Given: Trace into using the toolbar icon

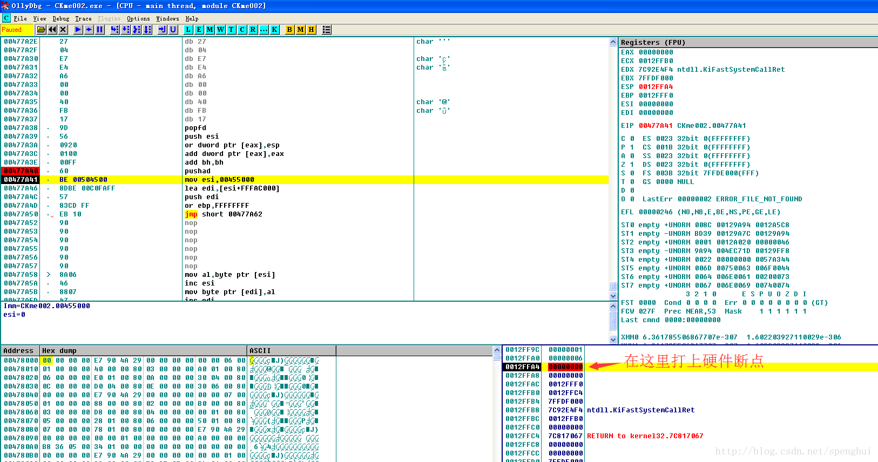Looking at the screenshot, I should tap(137, 30).
